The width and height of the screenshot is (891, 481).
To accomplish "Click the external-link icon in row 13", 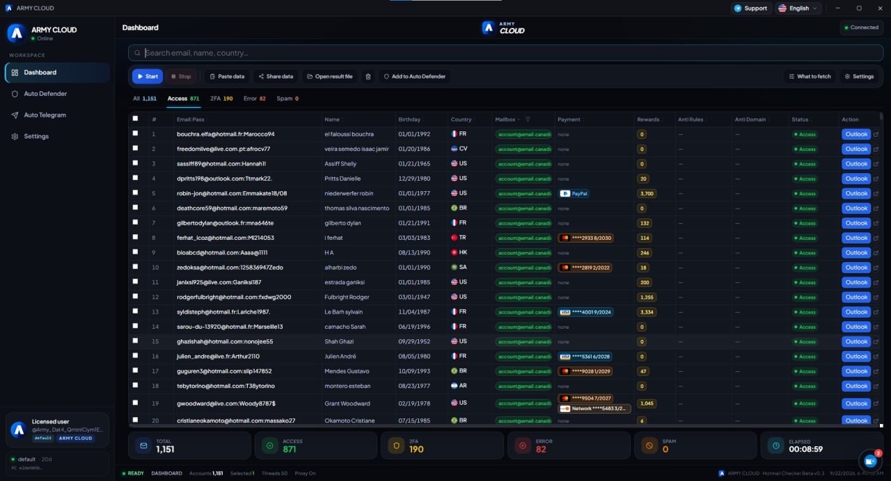I will 876,312.
